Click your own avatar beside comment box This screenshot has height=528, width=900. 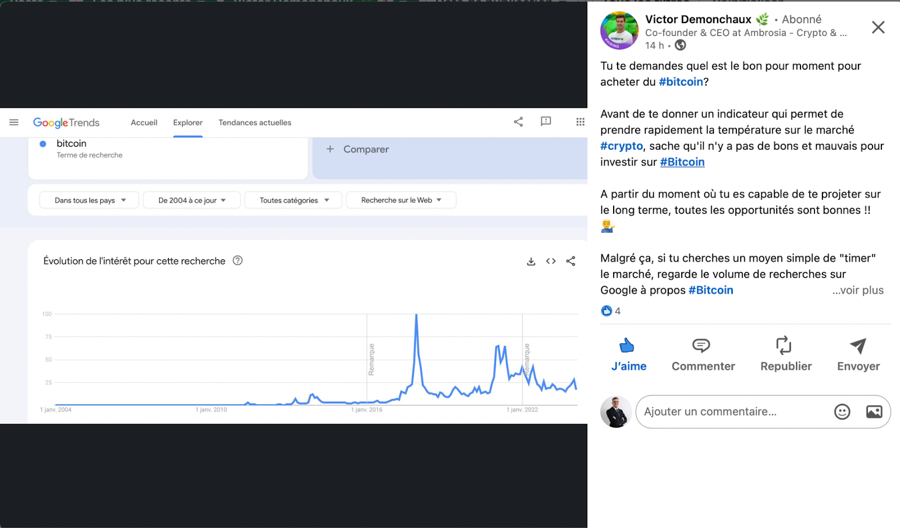(616, 412)
